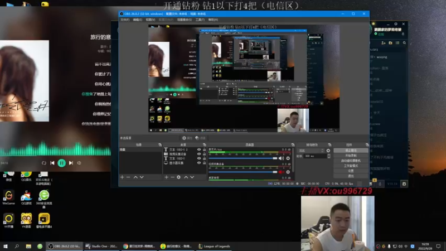The width and height of the screenshot is (446, 251).
Task: Move the selected source up
Action: point(186,177)
